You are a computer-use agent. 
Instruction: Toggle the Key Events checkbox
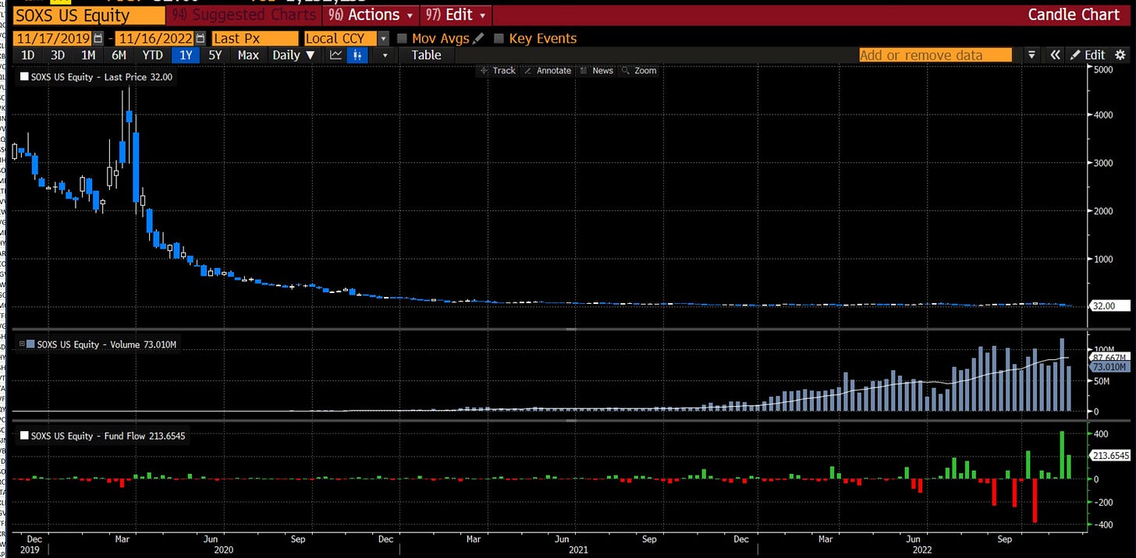499,38
